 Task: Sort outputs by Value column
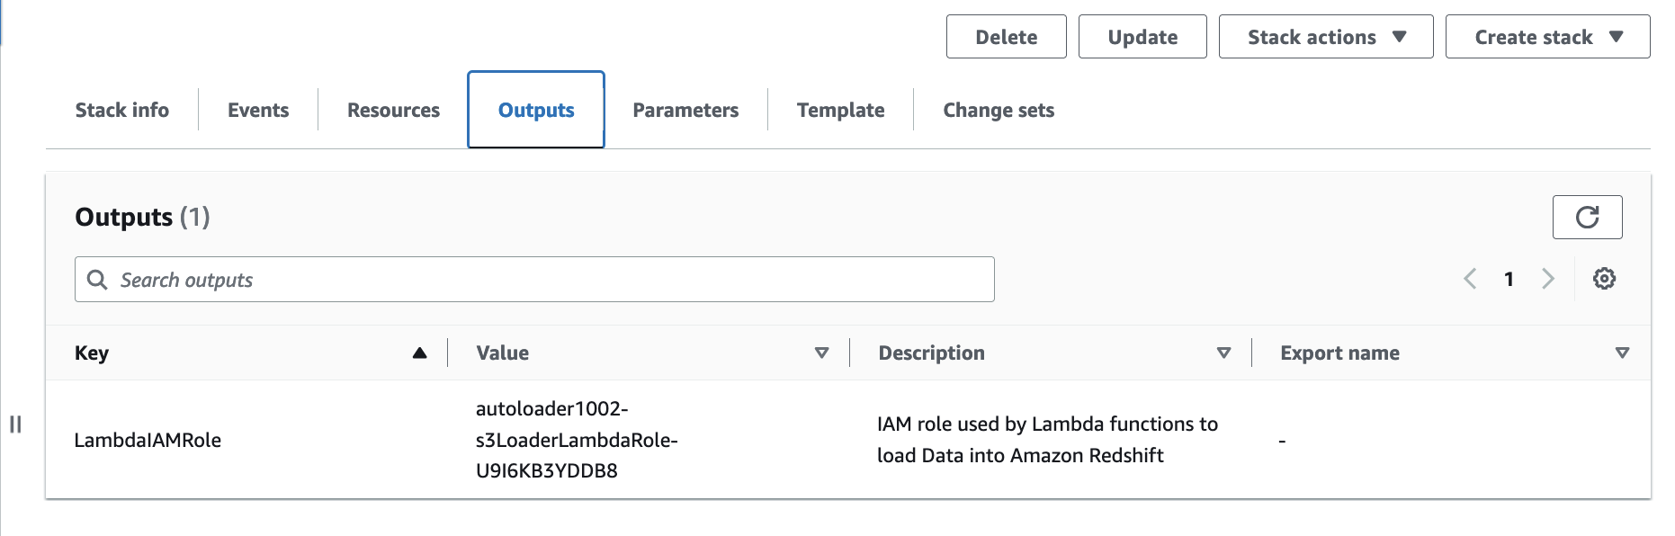coord(821,353)
